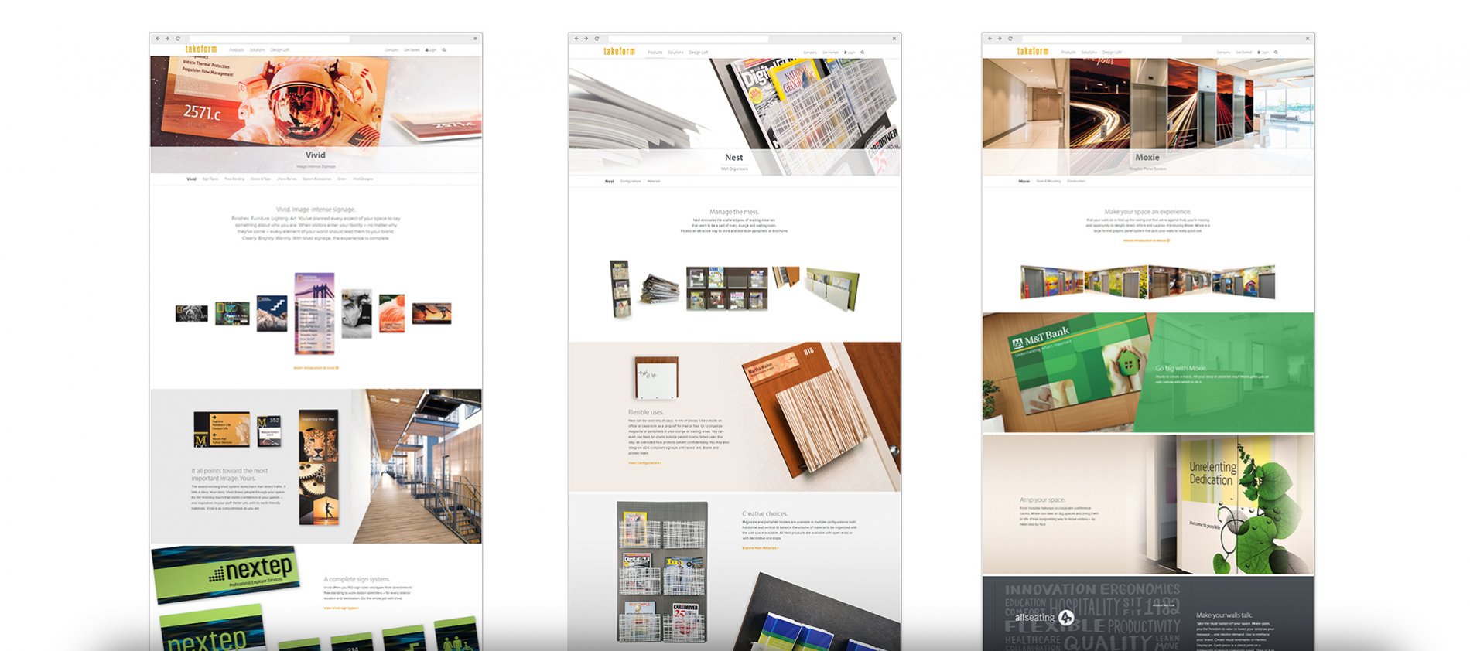
Task: Go forward in the Vivid browser window
Action: [167, 38]
